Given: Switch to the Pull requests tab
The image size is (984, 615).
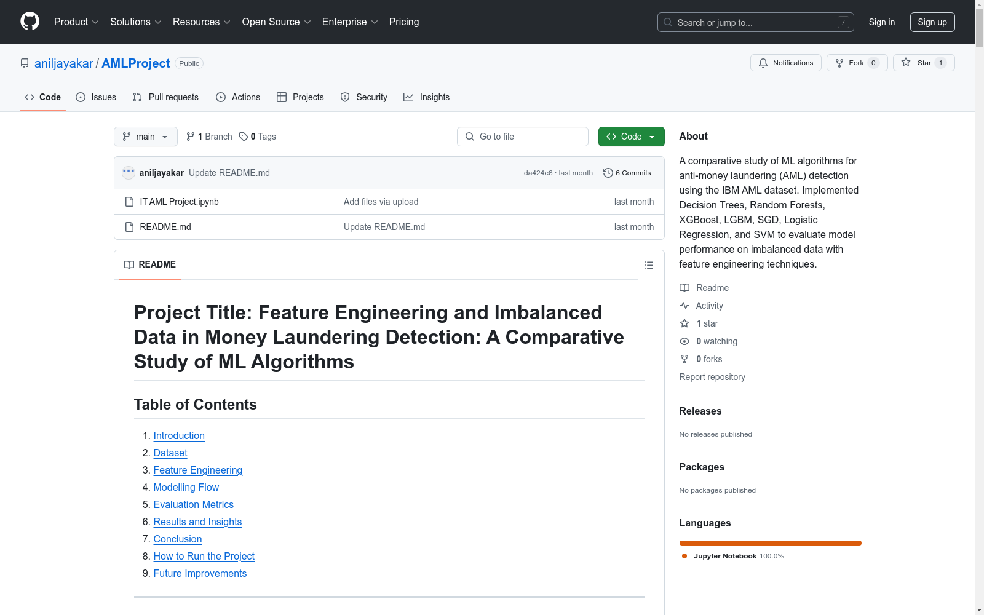Looking at the screenshot, I should click(165, 97).
